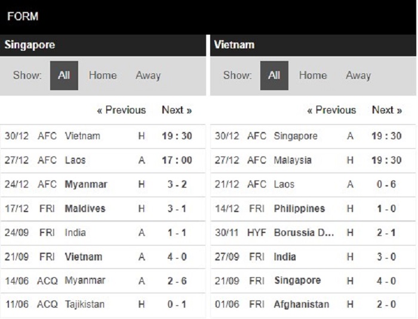The image size is (418, 319).
Task: Go to Next Singapore matches
Action: point(177,110)
